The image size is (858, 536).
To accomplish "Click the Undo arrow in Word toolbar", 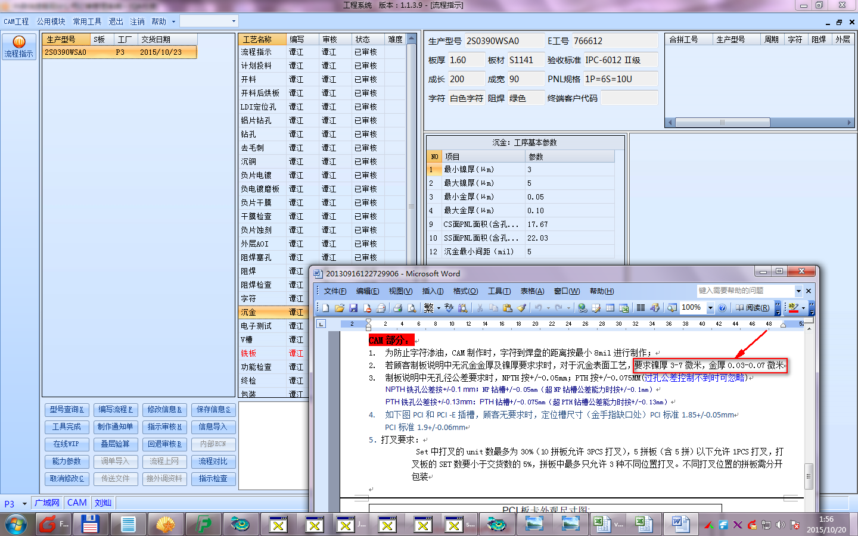I will [x=538, y=308].
